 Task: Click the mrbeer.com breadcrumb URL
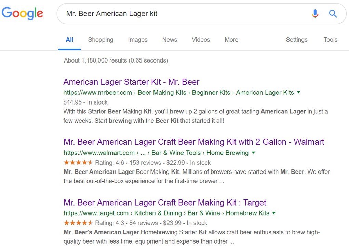pos(178,93)
